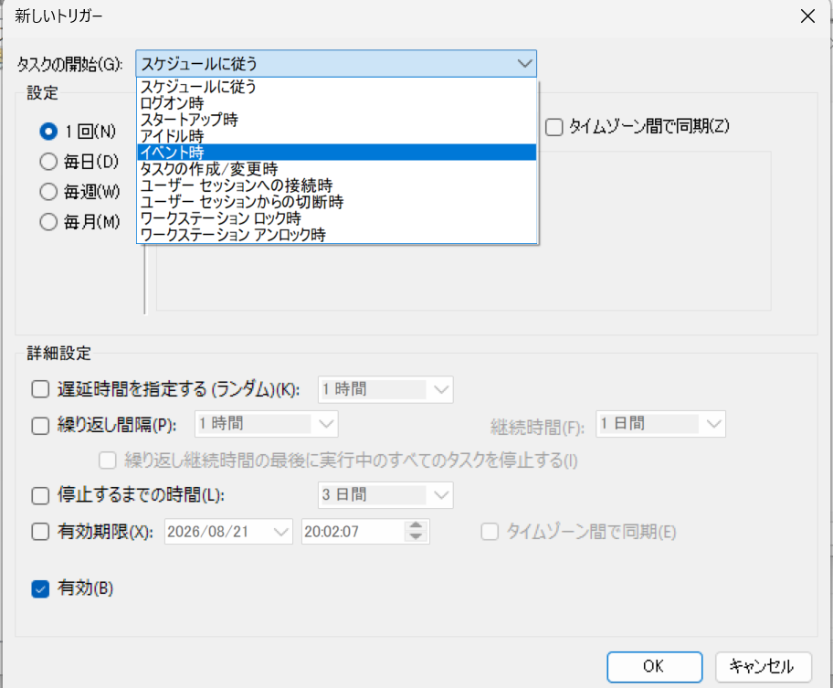Uncheck the 有効(B) checkbox
This screenshot has height=688, width=833.
pyautogui.click(x=40, y=588)
